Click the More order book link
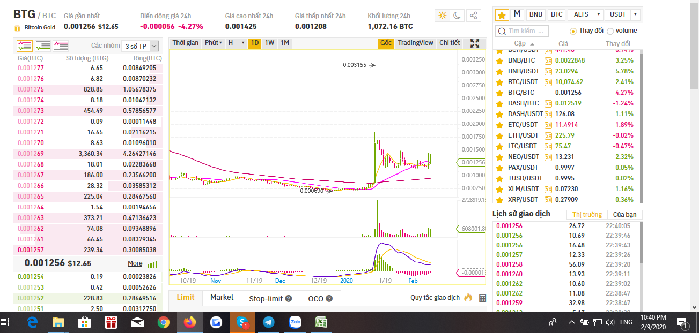The height and width of the screenshot is (333, 699). click(x=135, y=263)
